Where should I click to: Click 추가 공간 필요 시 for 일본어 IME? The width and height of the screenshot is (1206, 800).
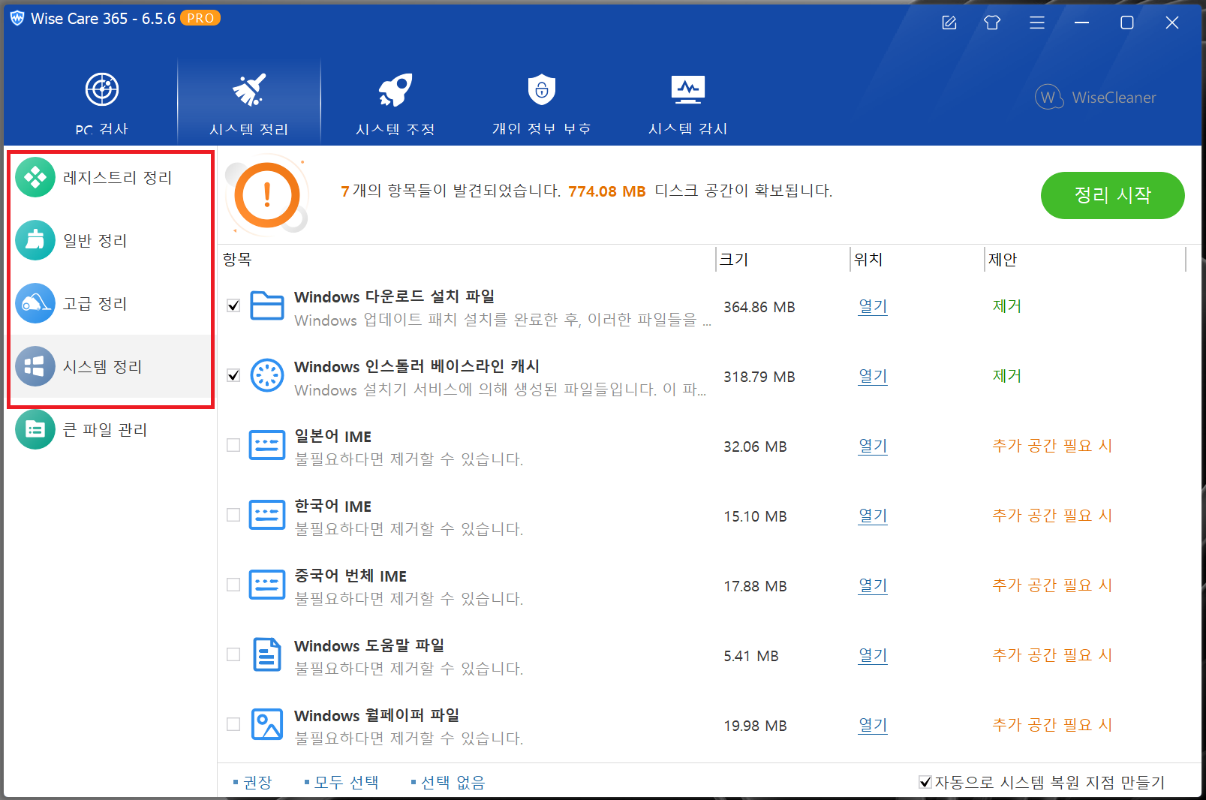pos(1052,446)
